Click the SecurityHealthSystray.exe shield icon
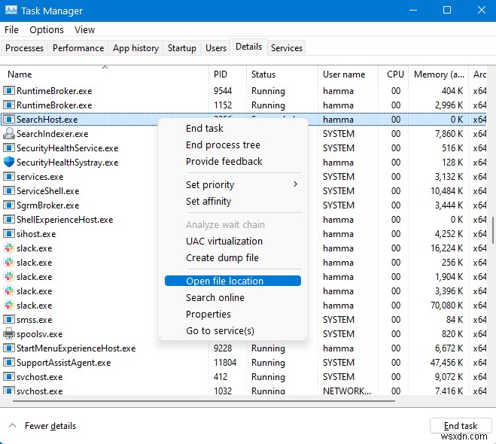Image resolution: width=496 pixels, height=444 pixels. (x=9, y=163)
